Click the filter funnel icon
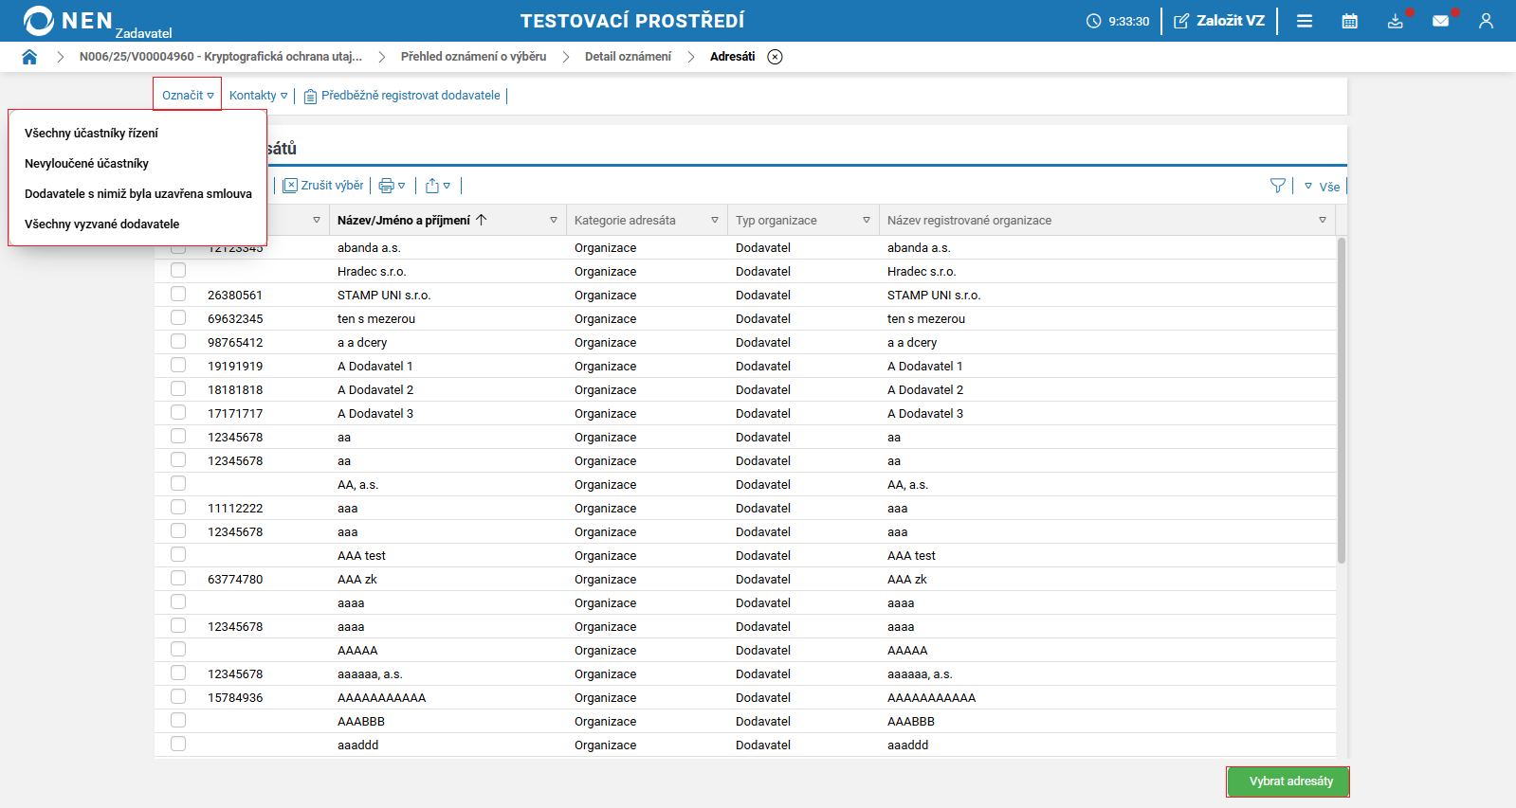 pos(1277,186)
